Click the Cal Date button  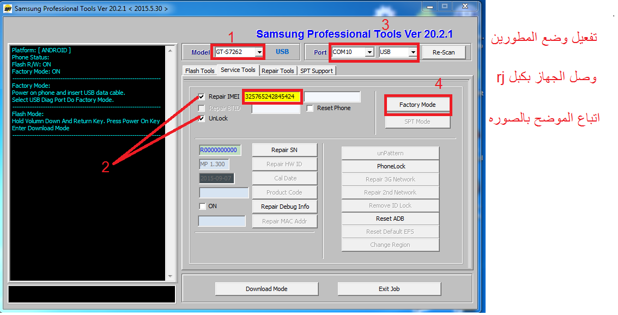[x=284, y=178]
